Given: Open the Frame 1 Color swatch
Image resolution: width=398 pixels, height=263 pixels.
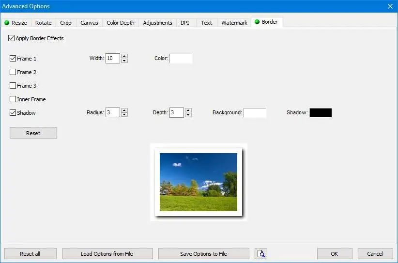Looking at the screenshot, I should (x=181, y=59).
